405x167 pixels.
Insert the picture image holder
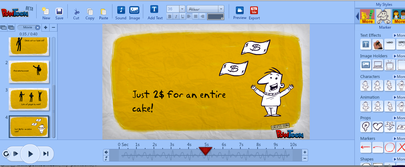(x=366, y=65)
